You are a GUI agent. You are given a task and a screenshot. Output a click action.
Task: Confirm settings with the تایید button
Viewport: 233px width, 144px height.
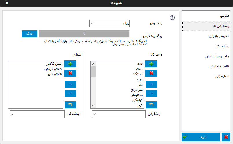(x=201, y=137)
